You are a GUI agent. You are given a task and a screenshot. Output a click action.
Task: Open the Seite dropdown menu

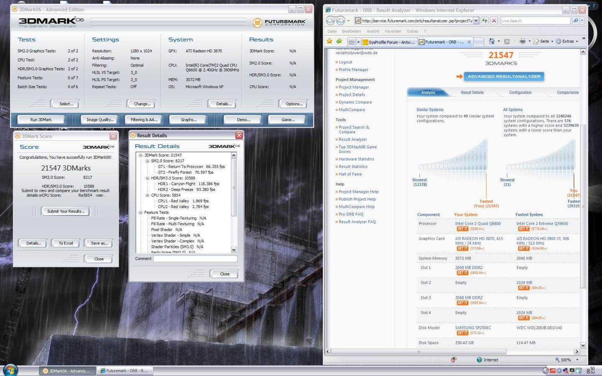544,41
